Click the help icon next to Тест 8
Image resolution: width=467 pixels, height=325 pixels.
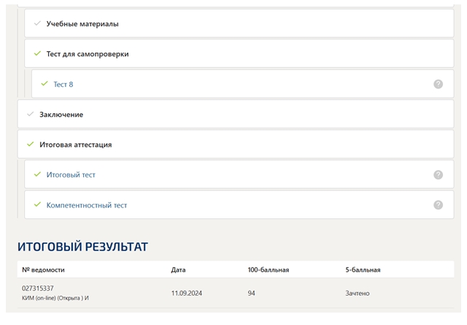pos(438,84)
